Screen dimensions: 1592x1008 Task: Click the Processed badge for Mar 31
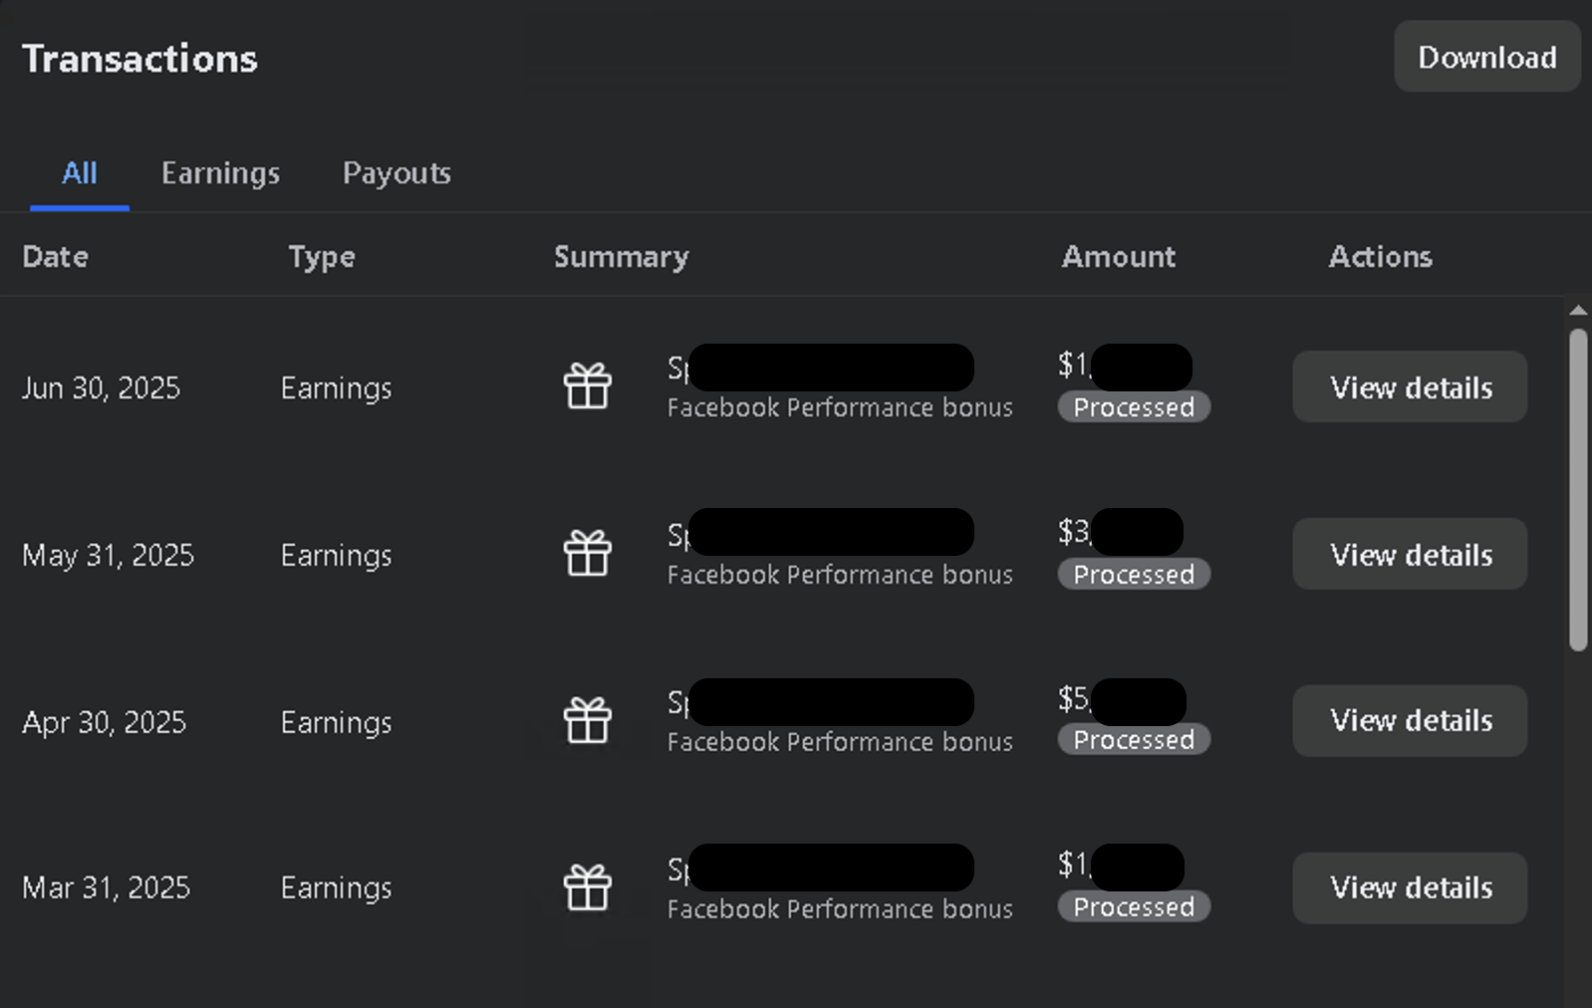point(1134,906)
